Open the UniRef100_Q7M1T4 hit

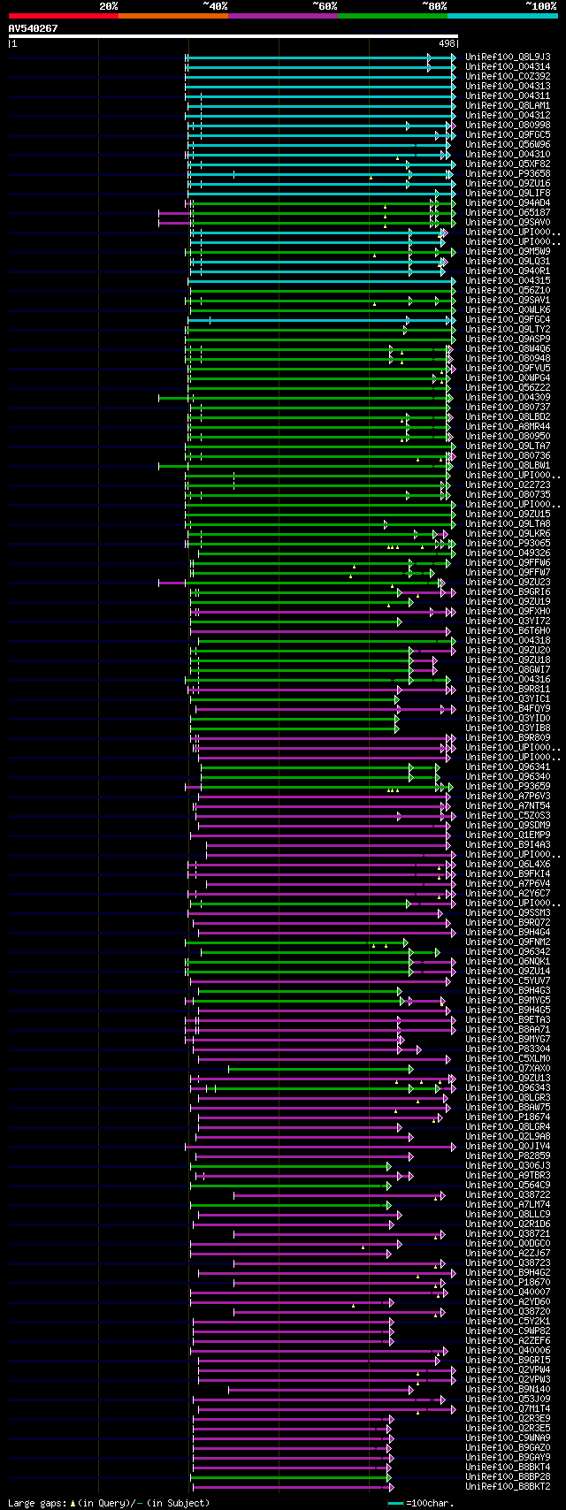[x=509, y=1408]
